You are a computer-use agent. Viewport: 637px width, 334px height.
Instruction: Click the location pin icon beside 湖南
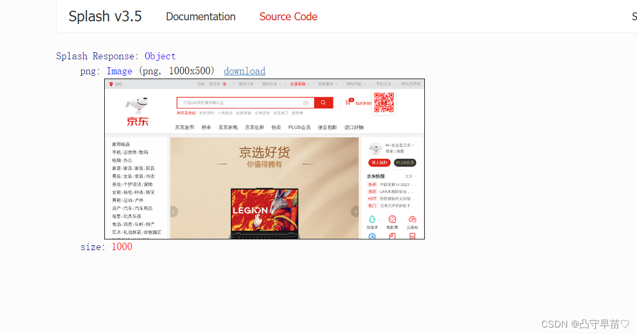111,84
